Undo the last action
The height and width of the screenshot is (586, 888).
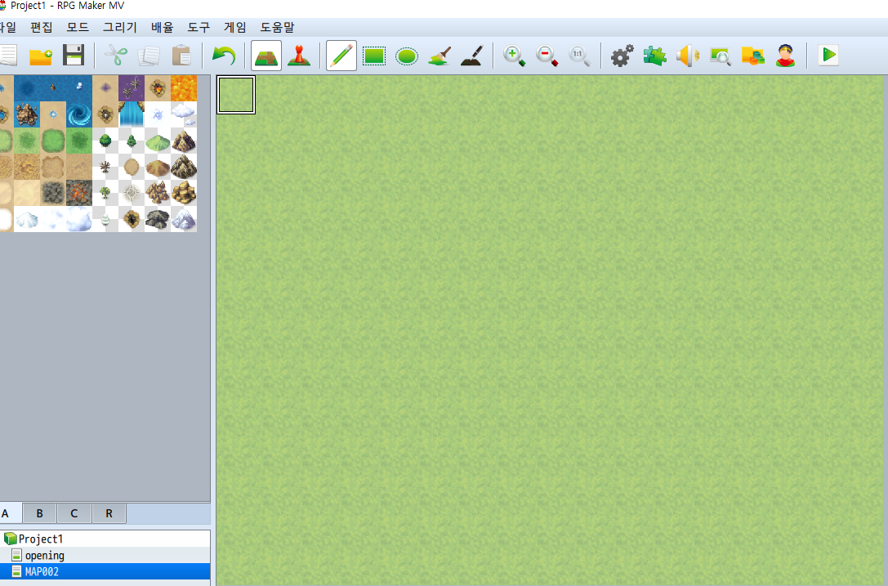pos(224,56)
